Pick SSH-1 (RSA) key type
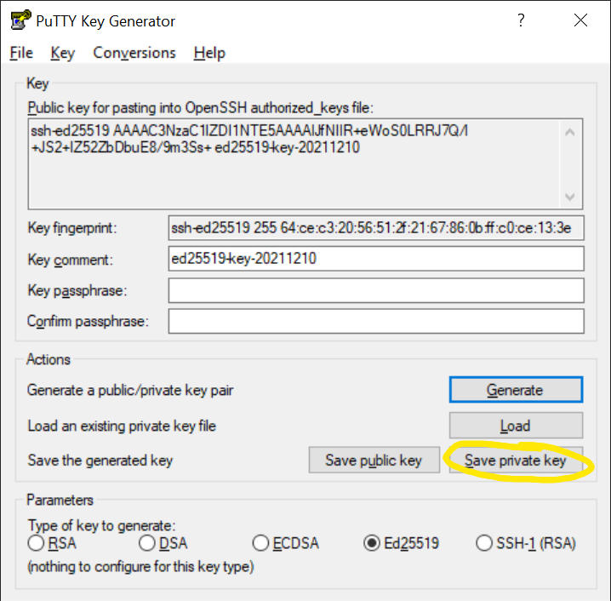This screenshot has width=611, height=601. pyautogui.click(x=484, y=543)
